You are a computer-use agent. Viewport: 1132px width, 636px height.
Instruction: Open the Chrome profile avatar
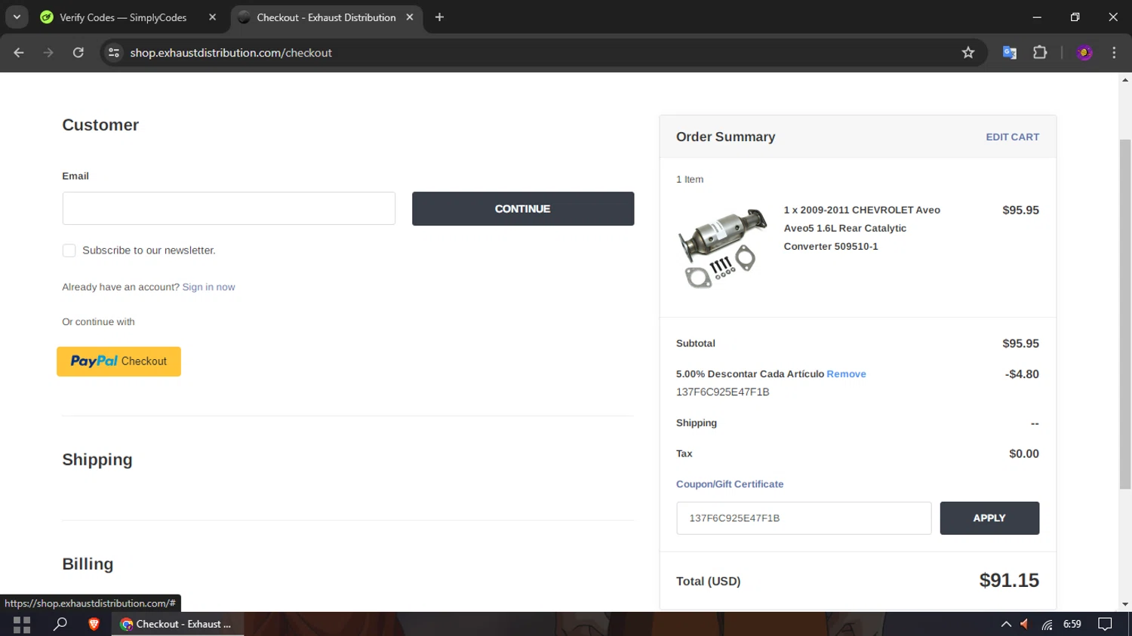(x=1084, y=53)
